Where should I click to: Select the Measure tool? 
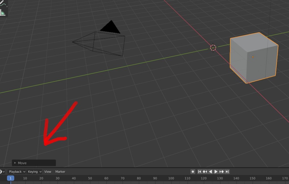(x=3, y=12)
